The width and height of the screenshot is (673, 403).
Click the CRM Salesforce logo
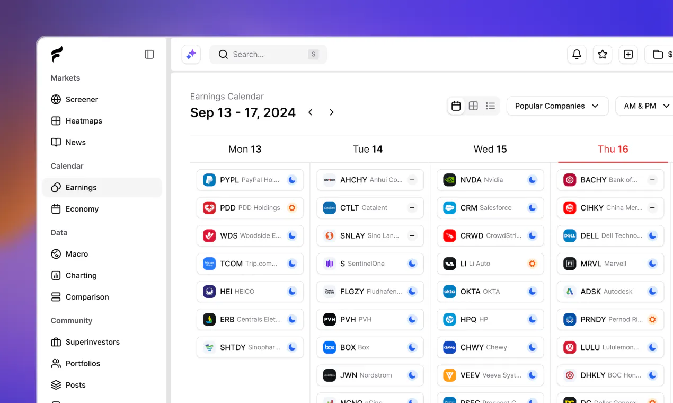450,208
